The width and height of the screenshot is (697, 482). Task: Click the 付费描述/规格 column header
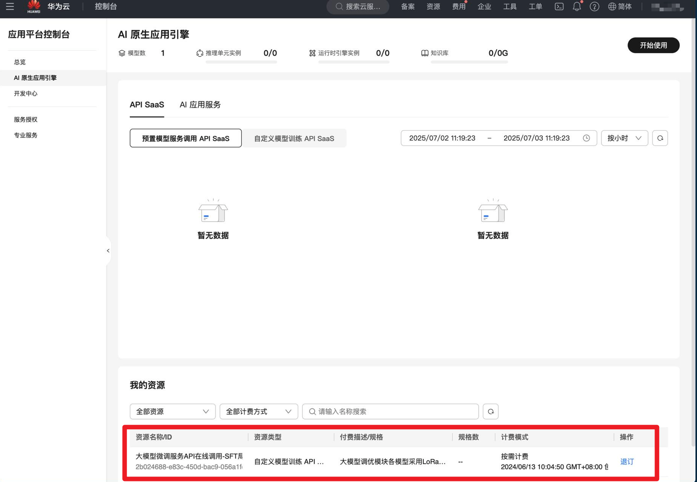point(361,437)
